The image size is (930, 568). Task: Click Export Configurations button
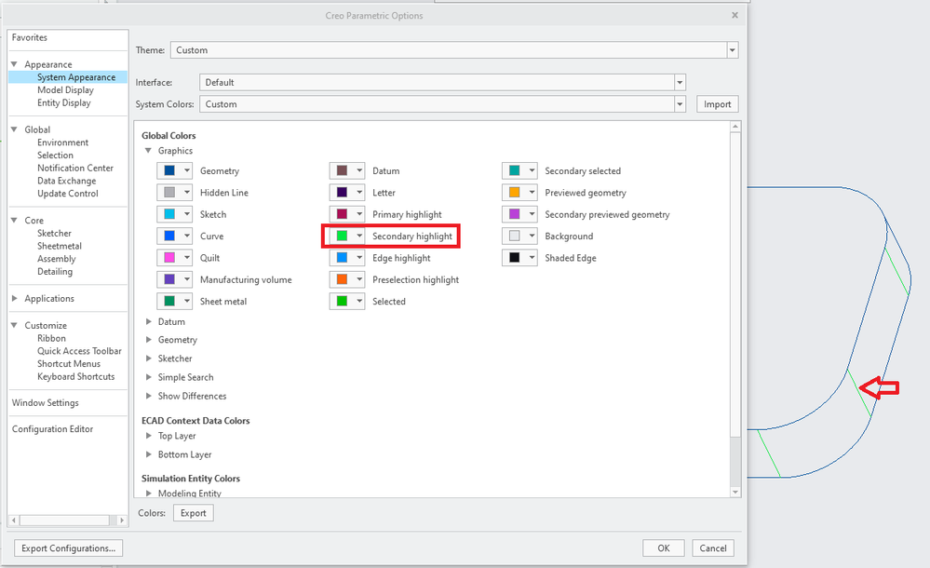tap(68, 548)
